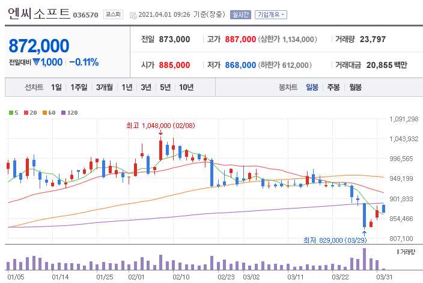Click the green 5-day moving average swatch
The height and width of the screenshot is (283, 423).
coord(11,112)
